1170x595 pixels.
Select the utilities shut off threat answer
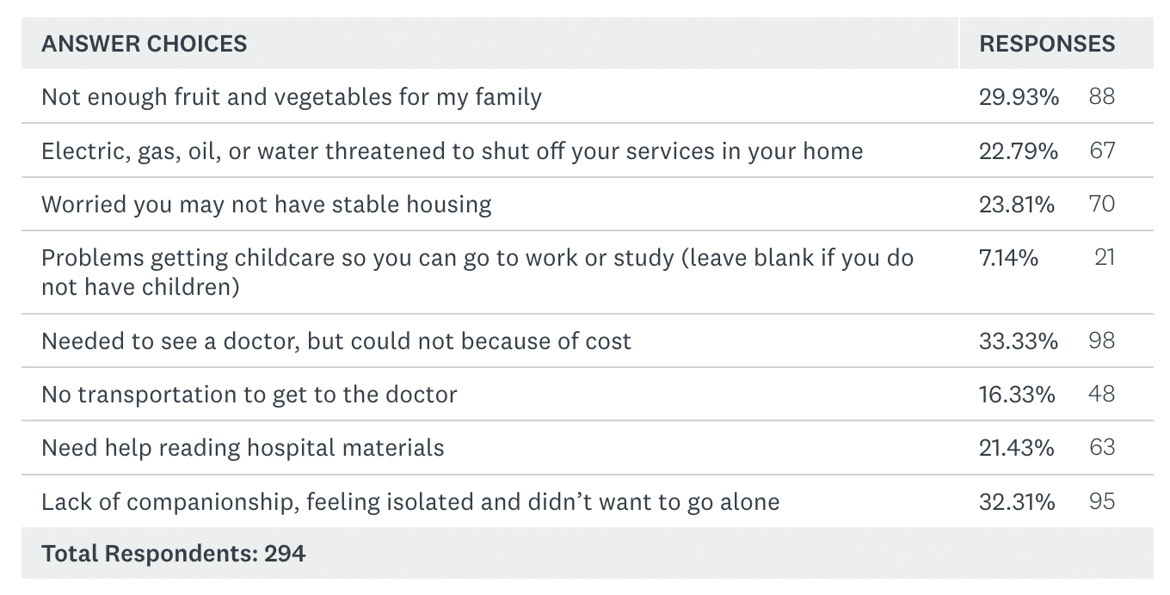click(452, 151)
